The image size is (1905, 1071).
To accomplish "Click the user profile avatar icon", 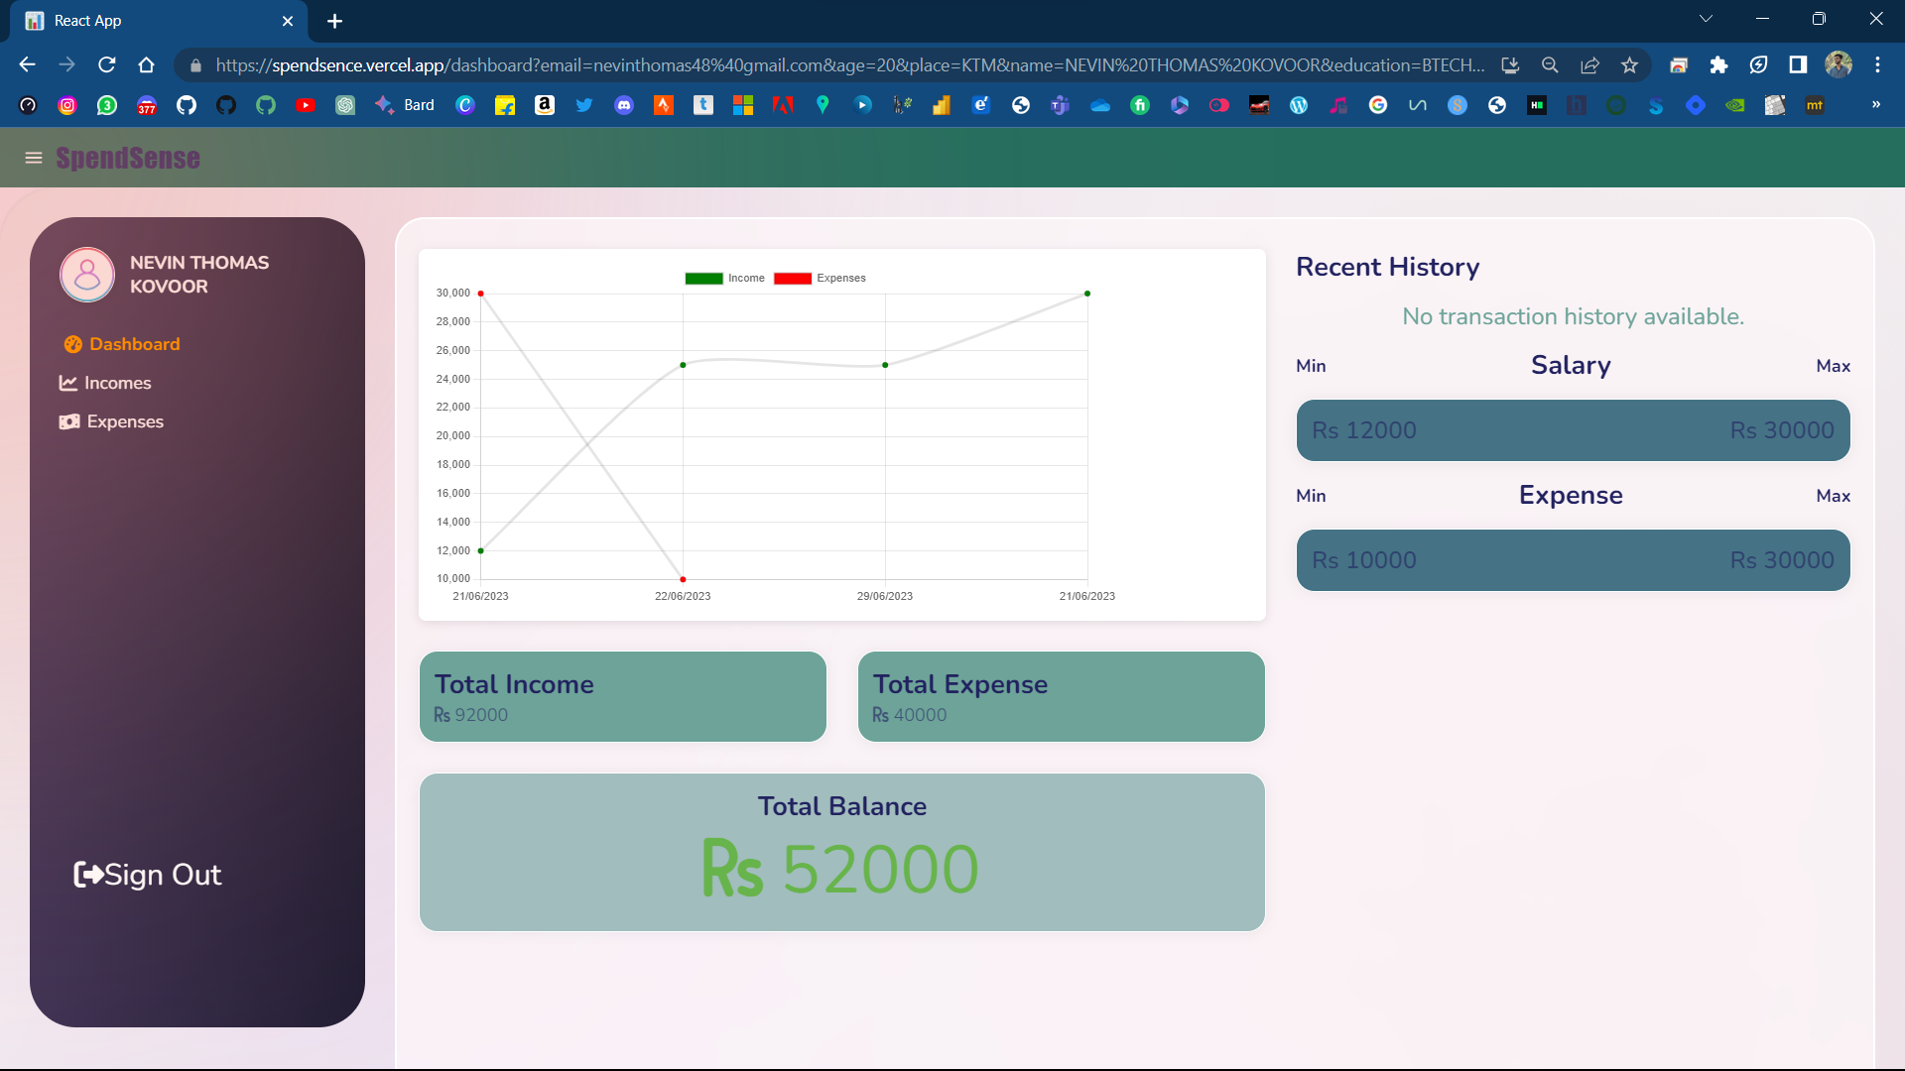I will pyautogui.click(x=87, y=275).
